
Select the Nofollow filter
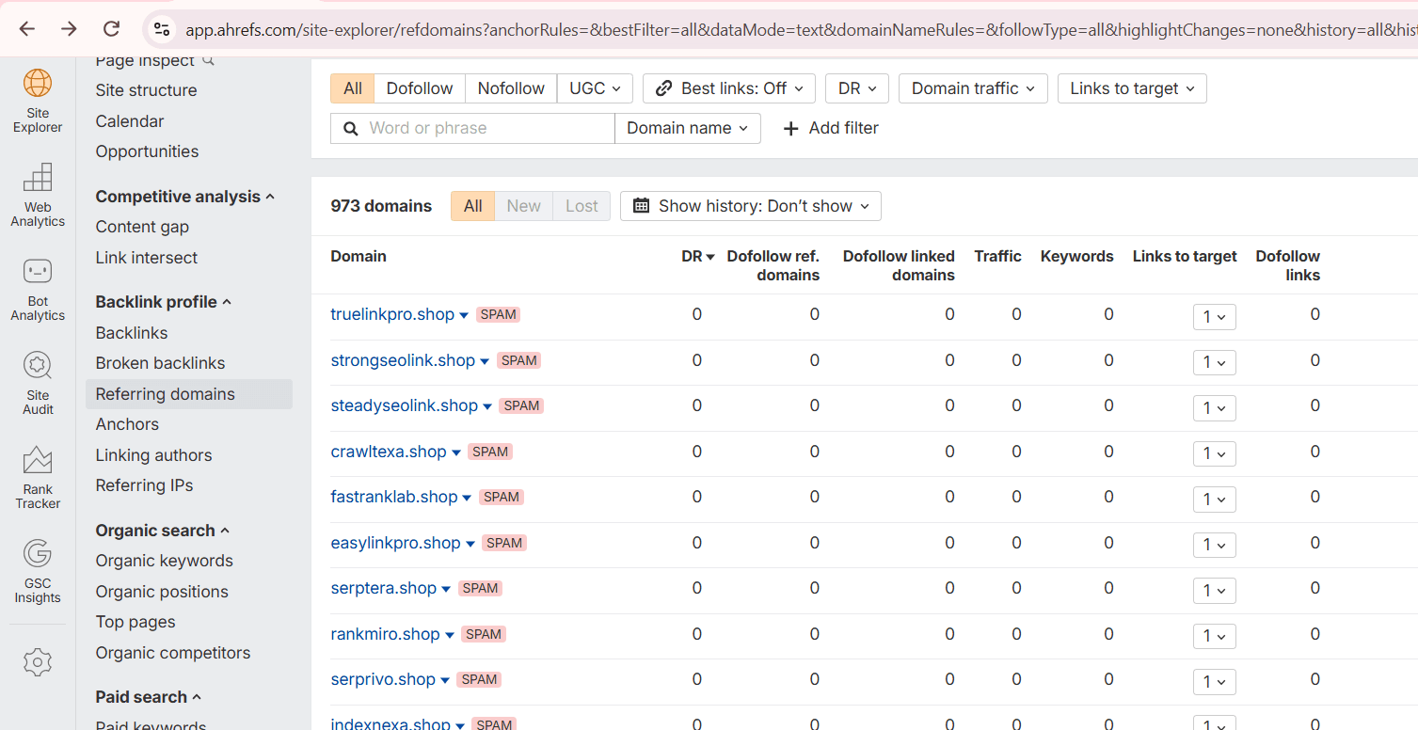point(511,88)
